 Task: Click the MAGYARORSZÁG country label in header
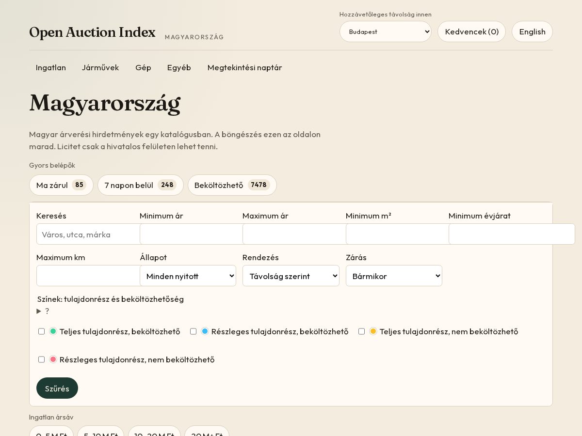click(194, 37)
